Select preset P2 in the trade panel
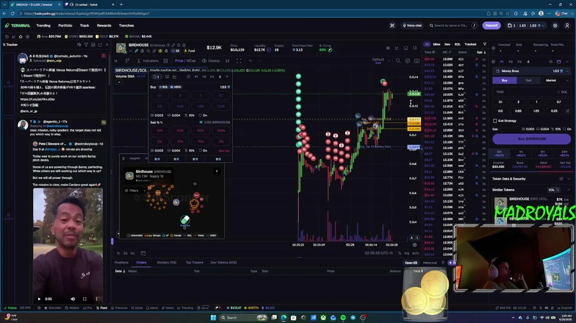576x323 pixels. click(510, 62)
